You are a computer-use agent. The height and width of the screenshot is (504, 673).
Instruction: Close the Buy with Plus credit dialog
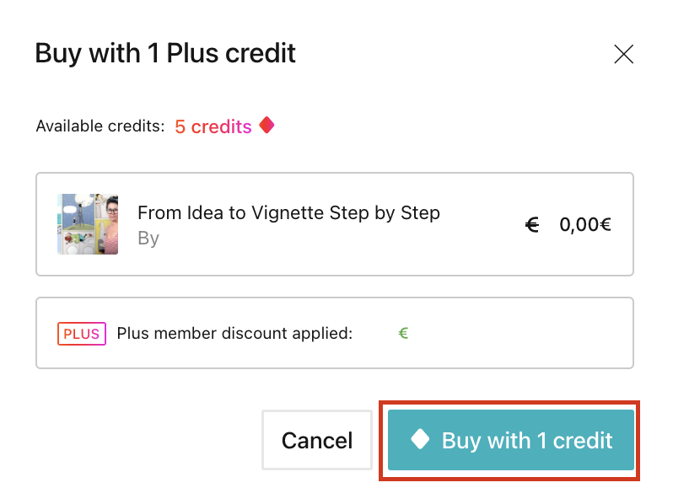[623, 54]
